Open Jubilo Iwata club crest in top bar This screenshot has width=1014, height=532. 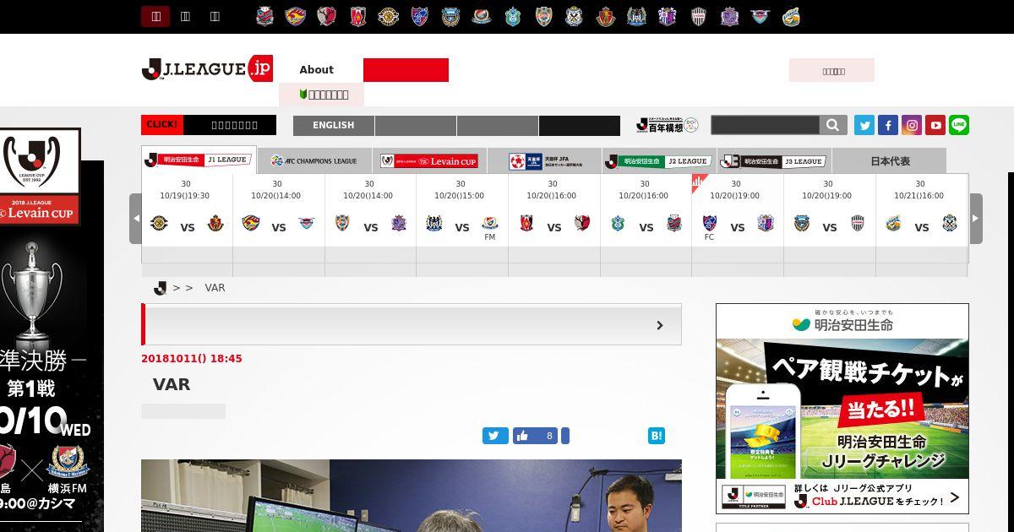(575, 16)
